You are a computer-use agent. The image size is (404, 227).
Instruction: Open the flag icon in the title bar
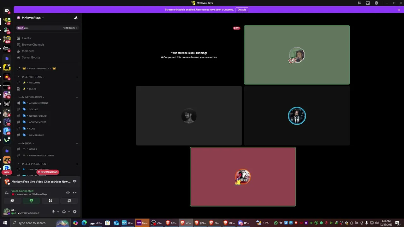[x=359, y=3]
